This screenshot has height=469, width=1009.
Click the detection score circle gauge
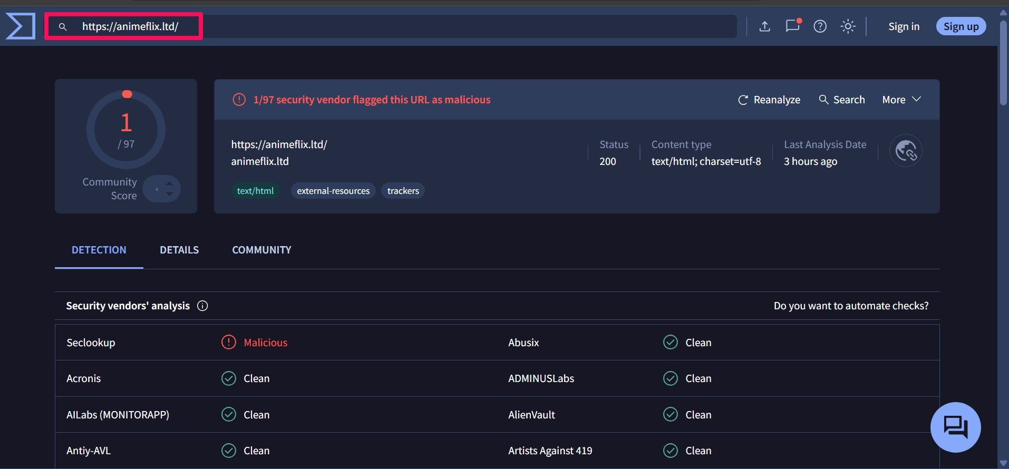(x=126, y=130)
